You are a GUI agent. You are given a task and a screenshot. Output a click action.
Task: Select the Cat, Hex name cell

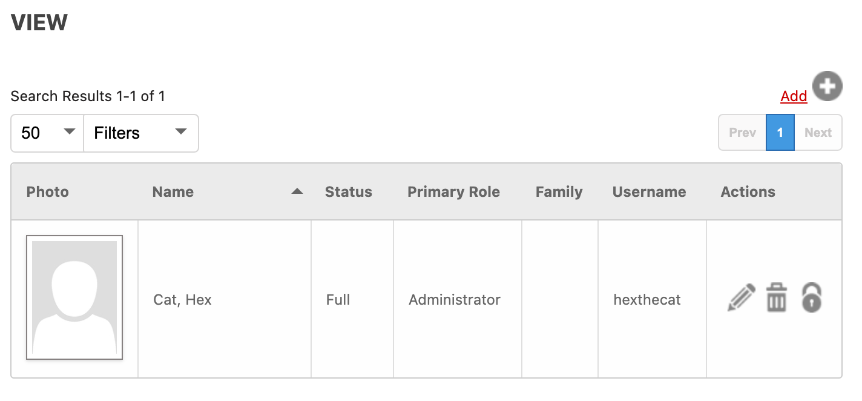pyautogui.click(x=225, y=299)
